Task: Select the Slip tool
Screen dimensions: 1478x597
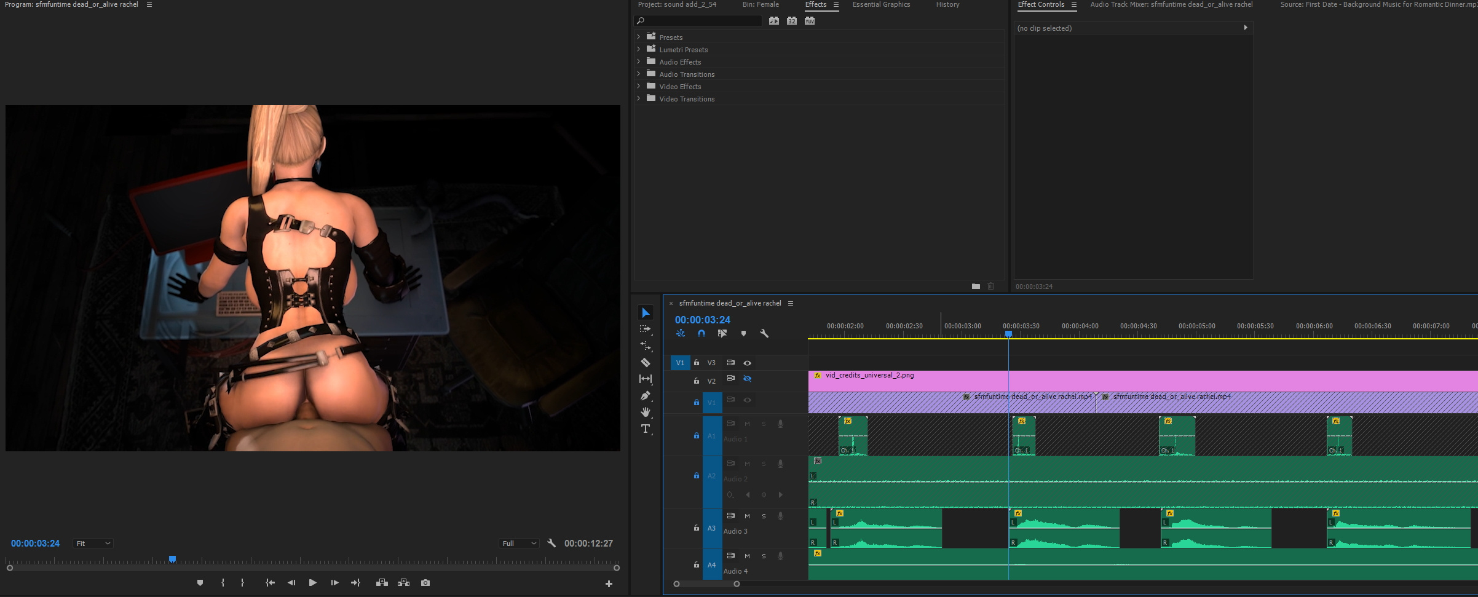Action: [x=646, y=379]
